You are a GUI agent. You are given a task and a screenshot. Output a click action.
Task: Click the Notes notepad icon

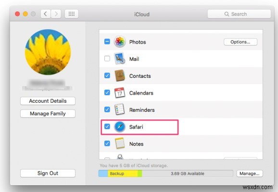[119, 144]
